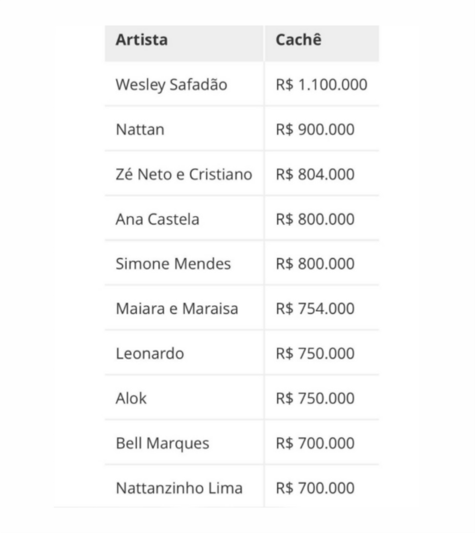Select the Nattan artist cell
Viewport: 475px width, 533px height.
[x=140, y=130]
